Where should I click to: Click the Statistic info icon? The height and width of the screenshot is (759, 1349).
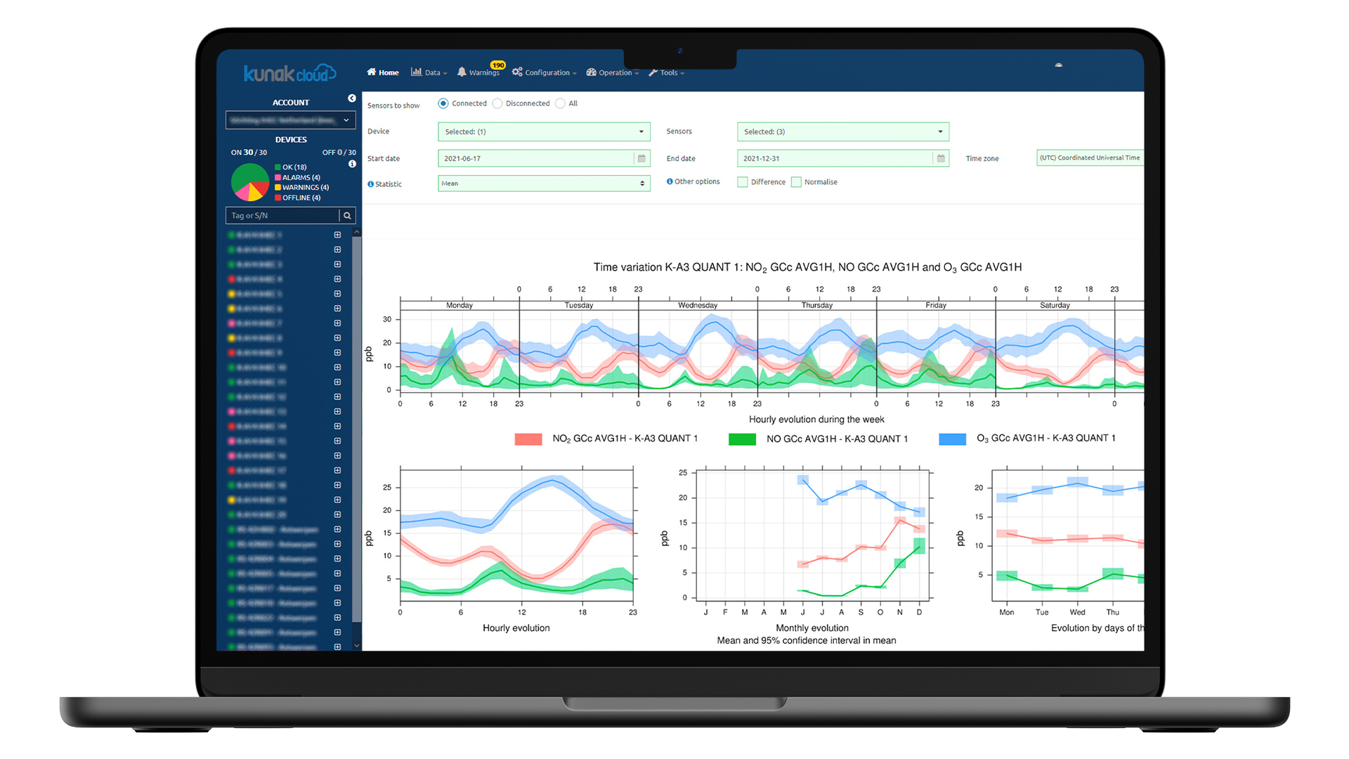click(370, 184)
